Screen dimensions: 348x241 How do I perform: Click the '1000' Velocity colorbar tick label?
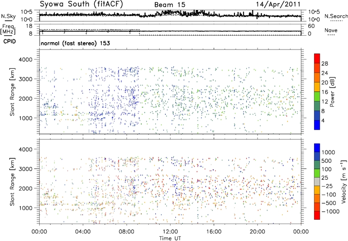coord(328,152)
